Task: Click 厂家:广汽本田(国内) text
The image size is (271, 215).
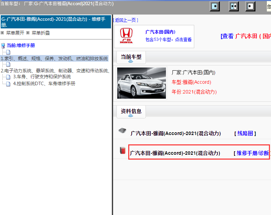Action: (x=194, y=72)
